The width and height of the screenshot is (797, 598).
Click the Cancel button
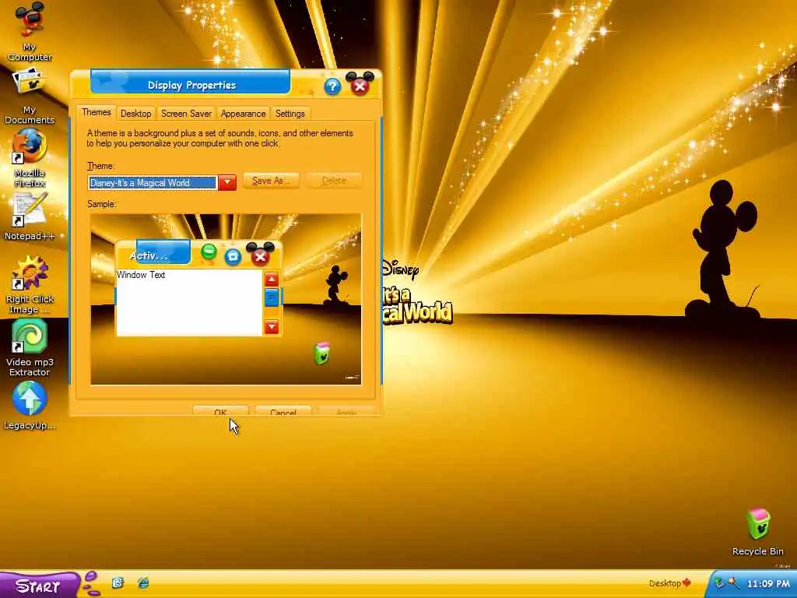(x=283, y=411)
